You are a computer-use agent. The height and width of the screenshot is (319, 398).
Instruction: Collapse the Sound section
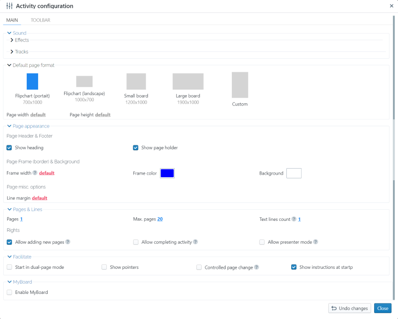click(x=17, y=33)
